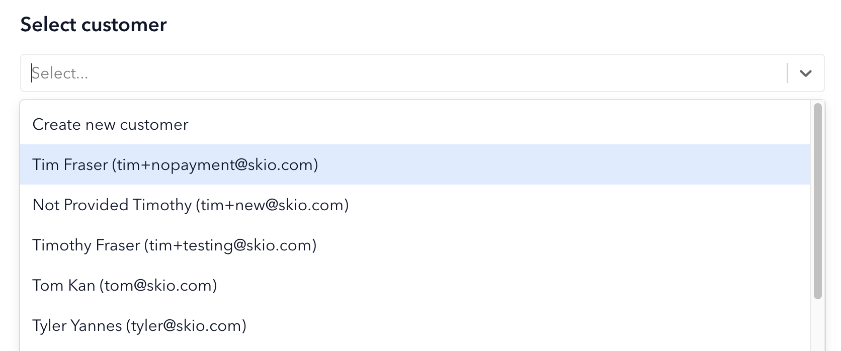
Task: Select the Timothy Fraser customer option
Action: (x=415, y=245)
